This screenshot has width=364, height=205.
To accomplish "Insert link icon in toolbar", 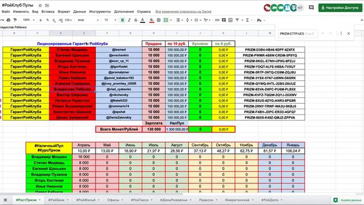I will coord(217,20).
